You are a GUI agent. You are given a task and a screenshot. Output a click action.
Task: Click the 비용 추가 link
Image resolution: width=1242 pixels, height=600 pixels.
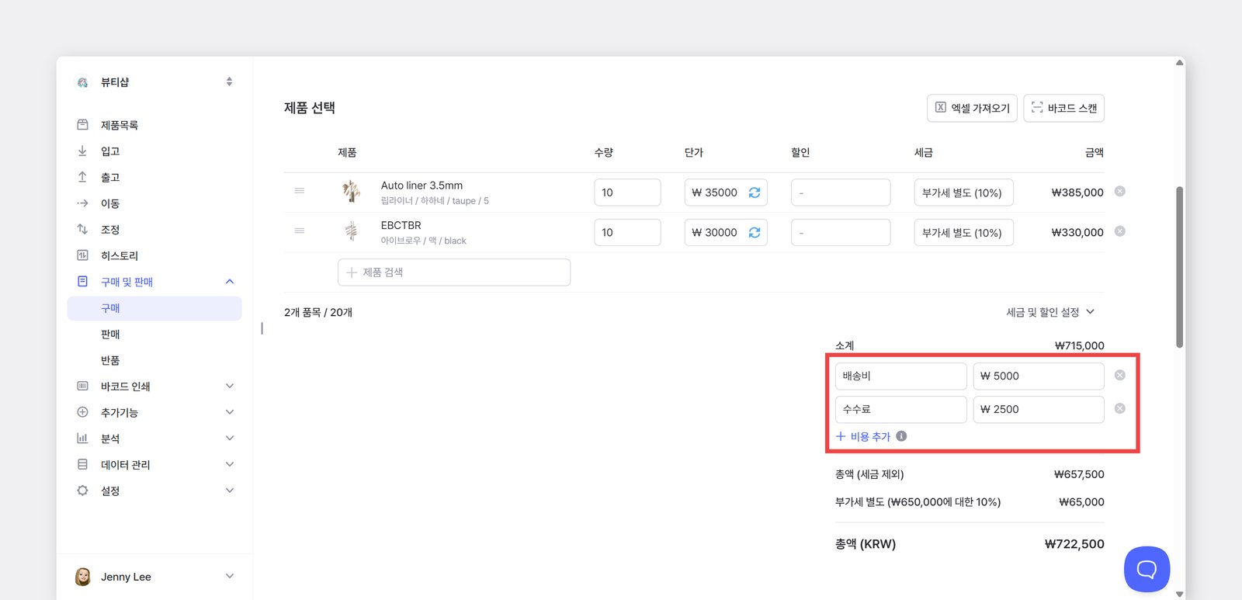pos(863,436)
